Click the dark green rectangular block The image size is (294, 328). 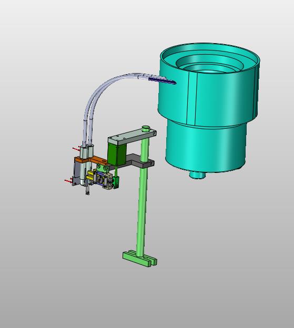pyautogui.click(x=117, y=155)
